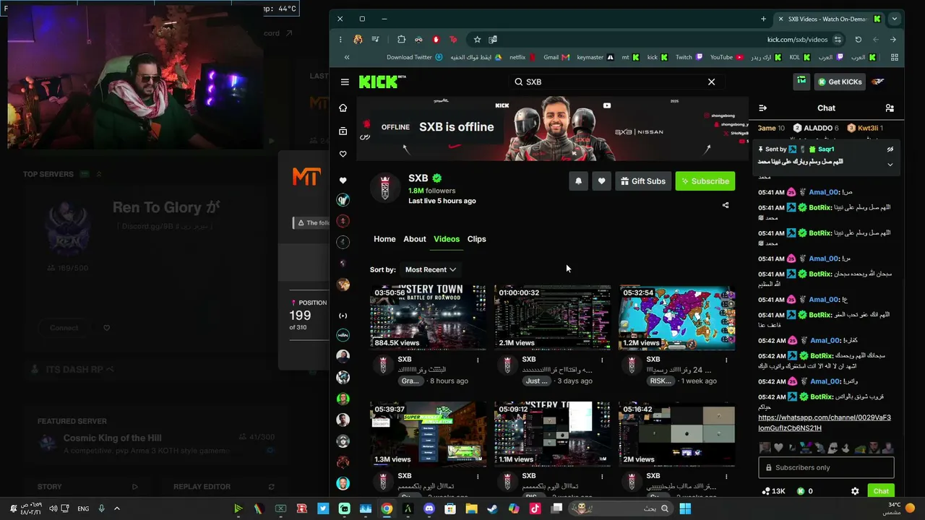Bookmark this page with the star icon

477,40
